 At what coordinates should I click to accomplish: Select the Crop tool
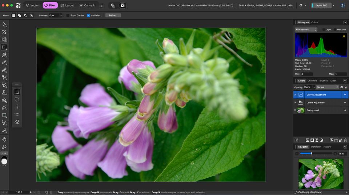(4, 32)
